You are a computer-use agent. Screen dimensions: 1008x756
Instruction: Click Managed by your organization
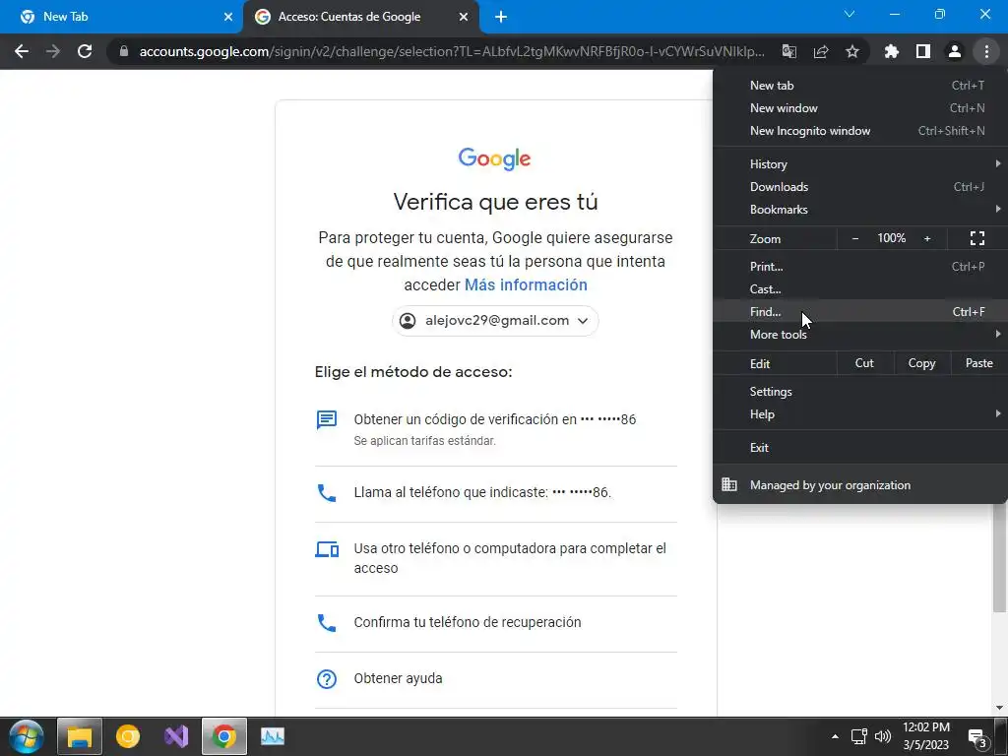click(x=860, y=484)
